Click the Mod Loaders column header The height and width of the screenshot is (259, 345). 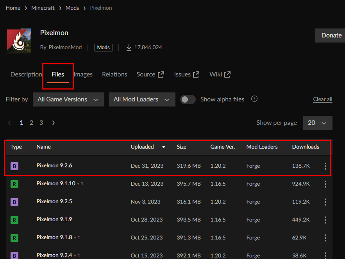[262, 147]
